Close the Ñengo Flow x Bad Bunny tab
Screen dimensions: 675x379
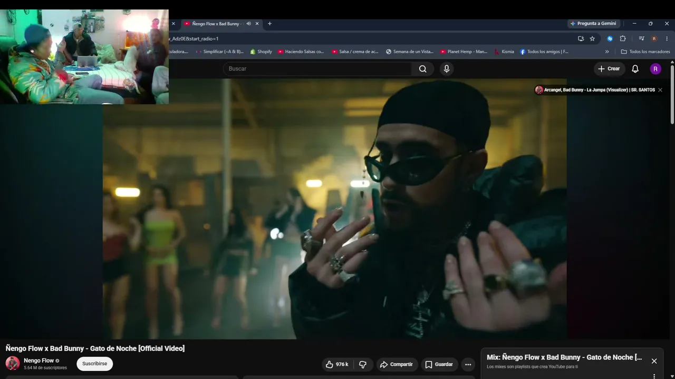click(x=257, y=24)
